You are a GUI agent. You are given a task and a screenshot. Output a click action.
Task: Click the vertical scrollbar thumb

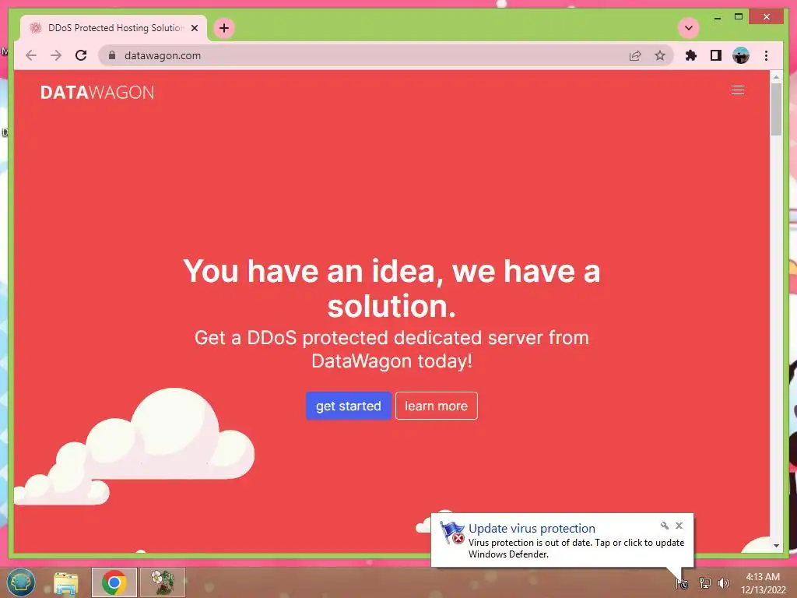click(776, 109)
